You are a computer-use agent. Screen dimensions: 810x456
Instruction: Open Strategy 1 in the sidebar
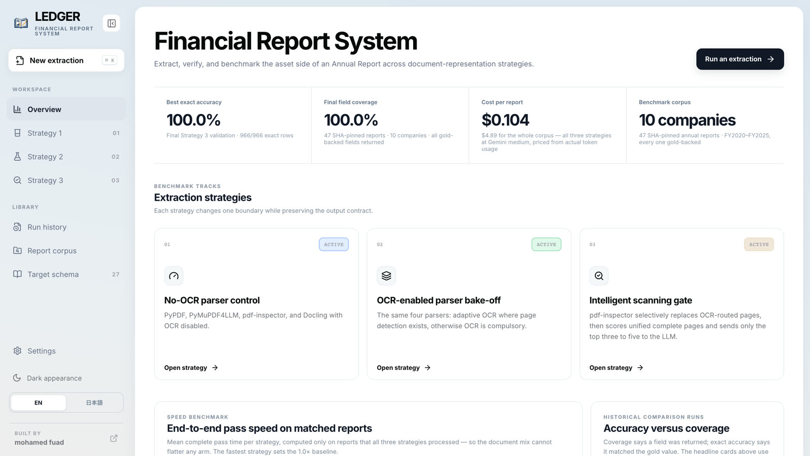[x=66, y=133]
